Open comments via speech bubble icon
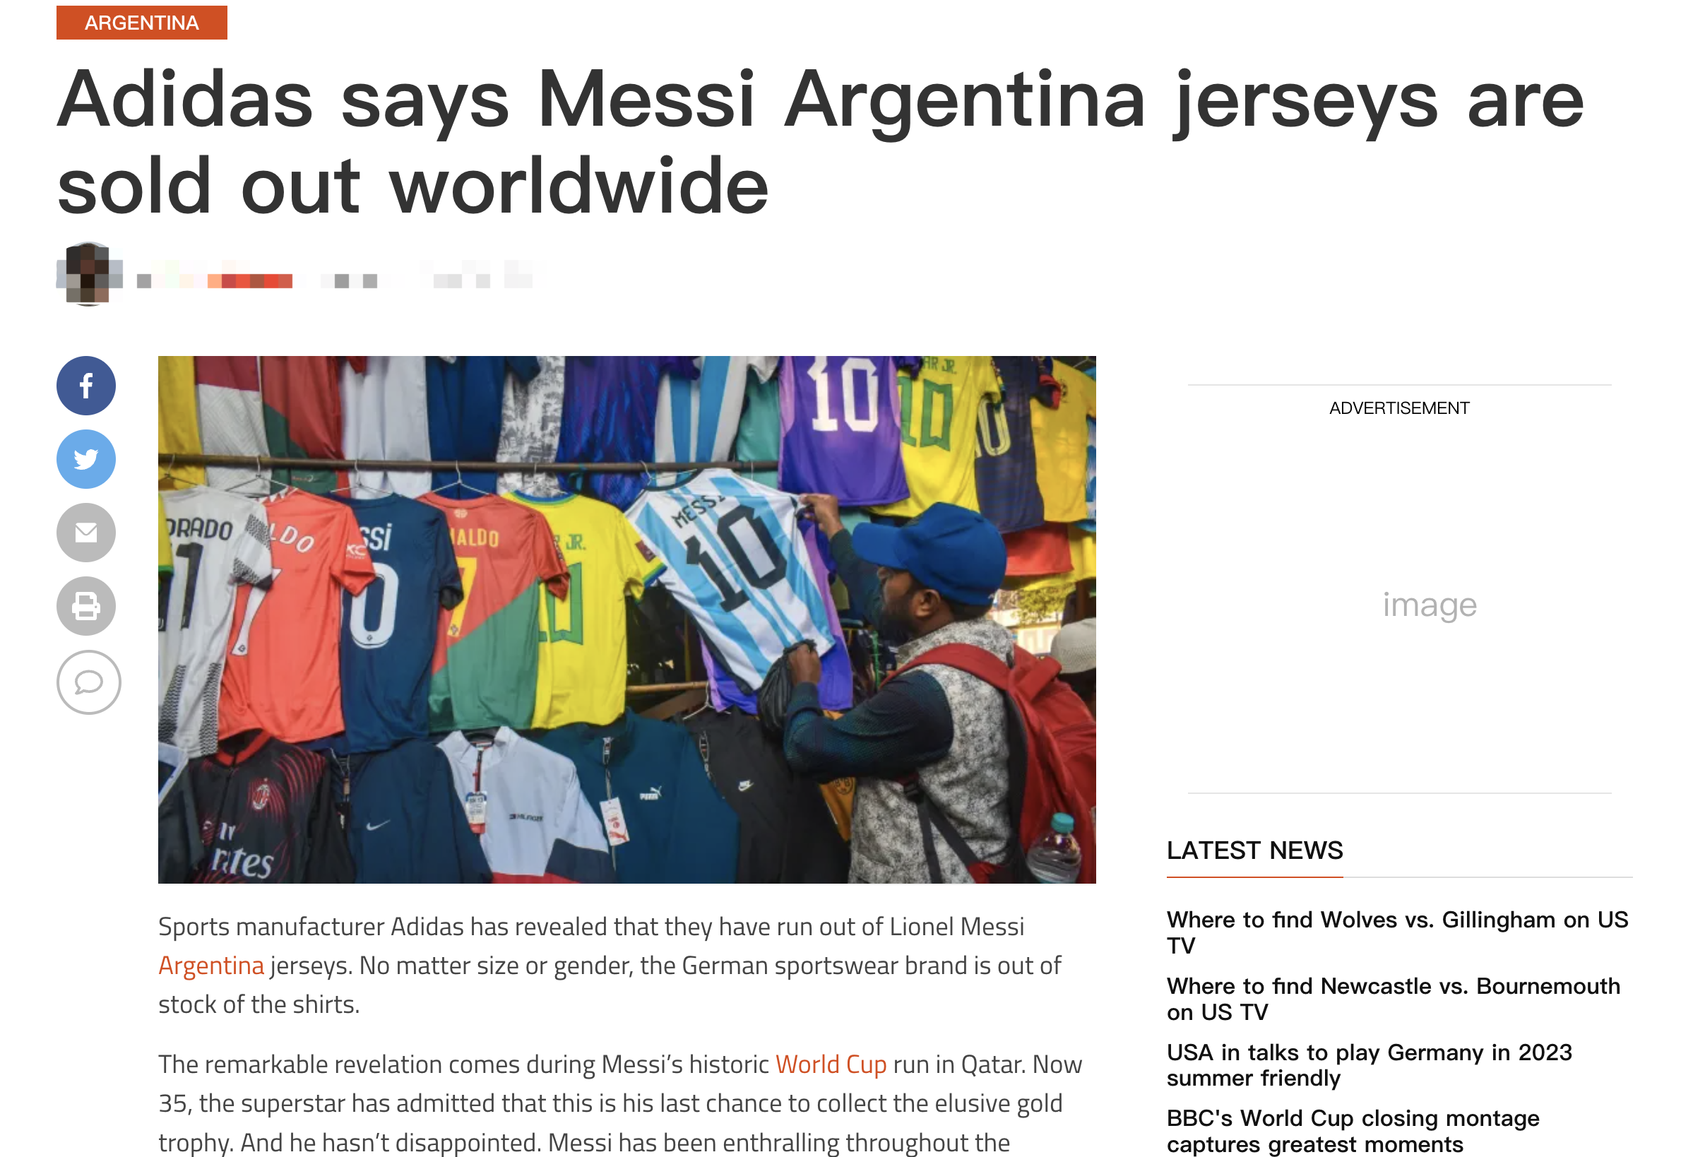1681x1157 pixels. [x=88, y=683]
